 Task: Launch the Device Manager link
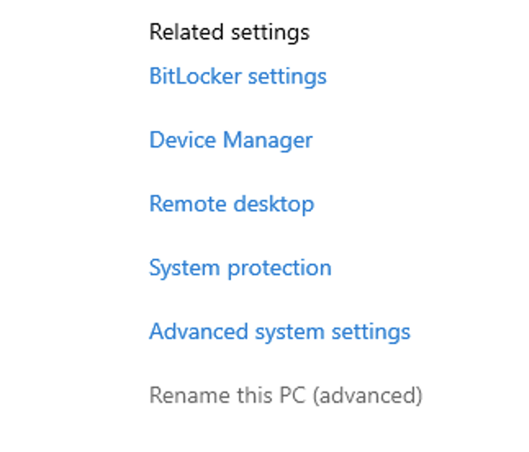(x=231, y=140)
